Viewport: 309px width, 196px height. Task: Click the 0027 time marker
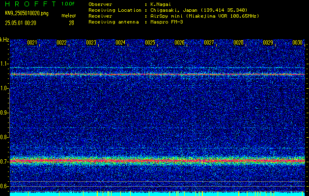[x=209, y=43]
